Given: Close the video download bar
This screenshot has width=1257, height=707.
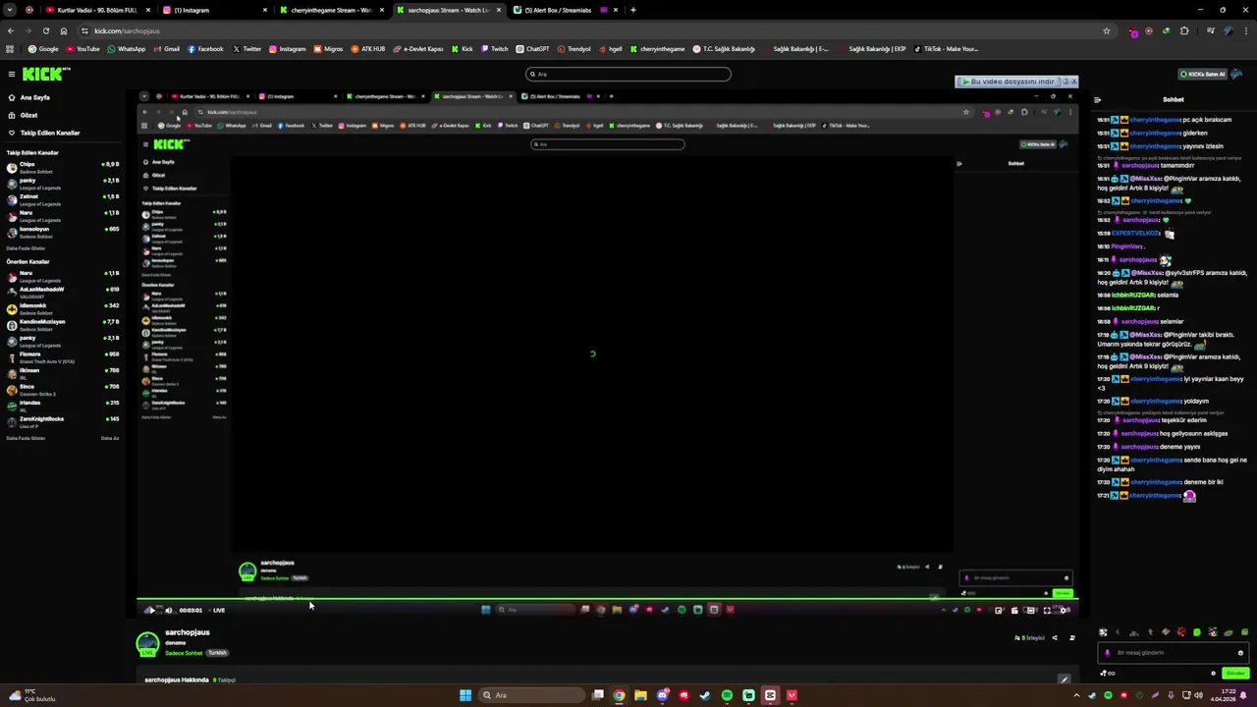Looking at the screenshot, I should (x=1073, y=82).
